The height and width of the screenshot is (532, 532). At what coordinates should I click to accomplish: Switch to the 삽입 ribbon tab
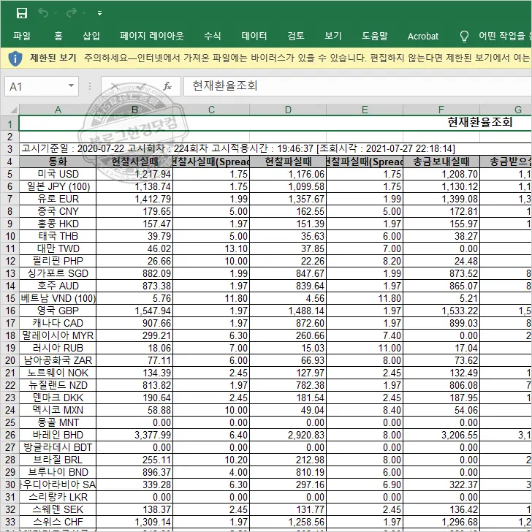point(91,36)
